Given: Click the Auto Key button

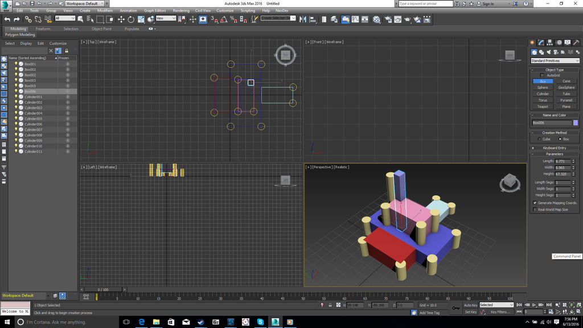Looking at the screenshot, I should [470, 305].
